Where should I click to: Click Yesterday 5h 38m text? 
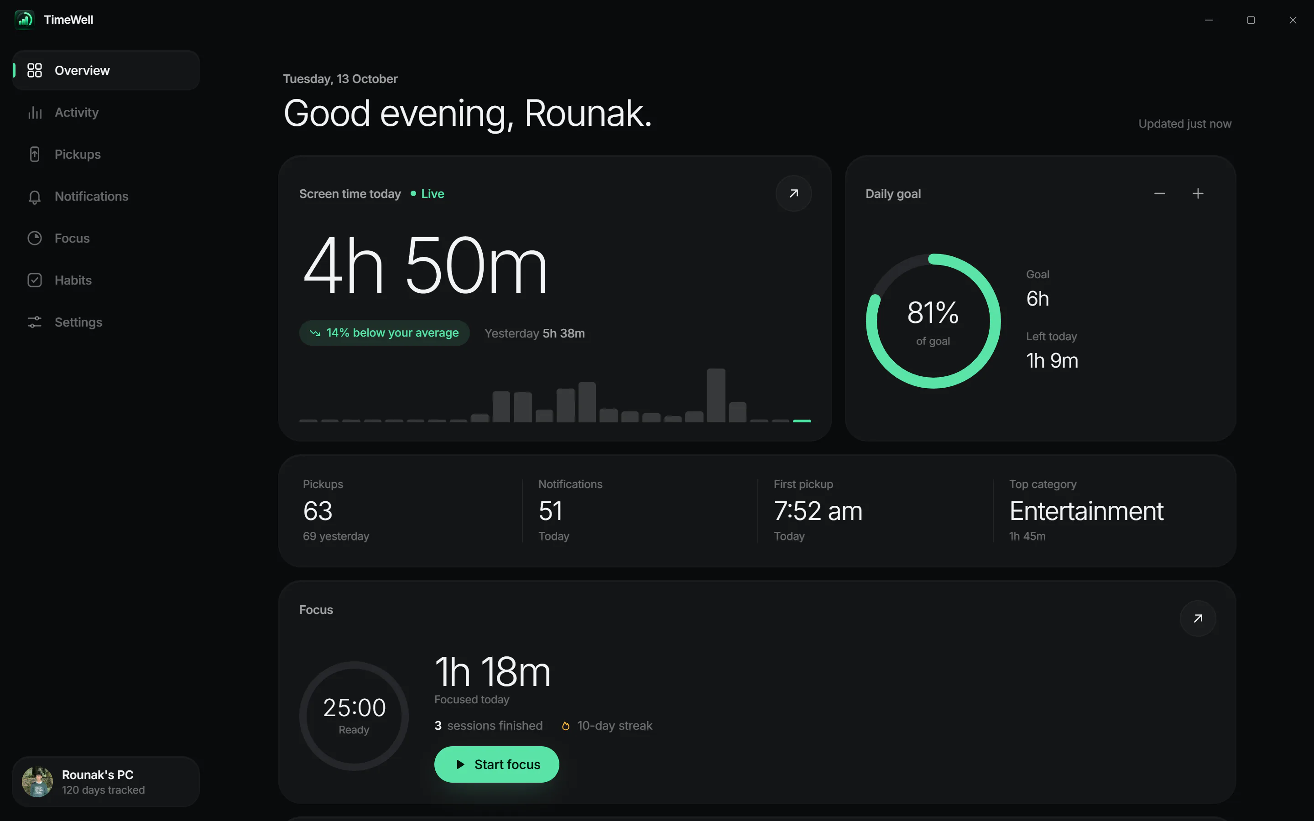[534, 333]
